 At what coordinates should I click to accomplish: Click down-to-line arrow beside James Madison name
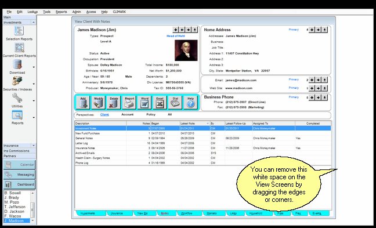[195, 30]
